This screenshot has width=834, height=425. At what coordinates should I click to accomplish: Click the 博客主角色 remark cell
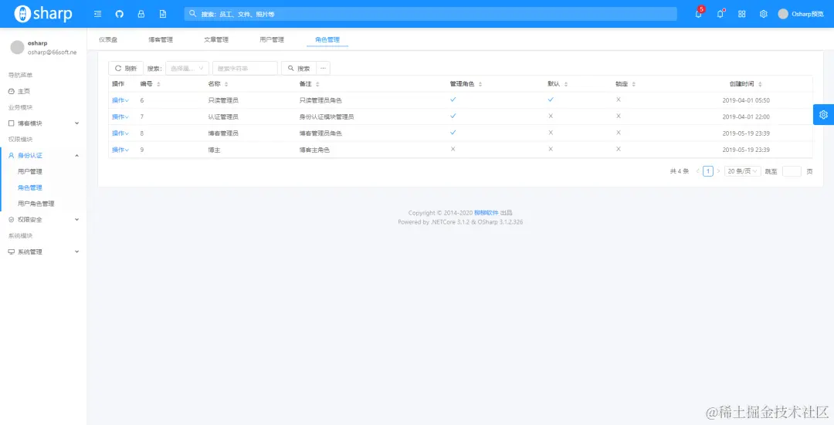point(314,150)
